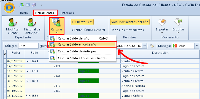Choose Calcular Saldo en cada año

click(82, 44)
